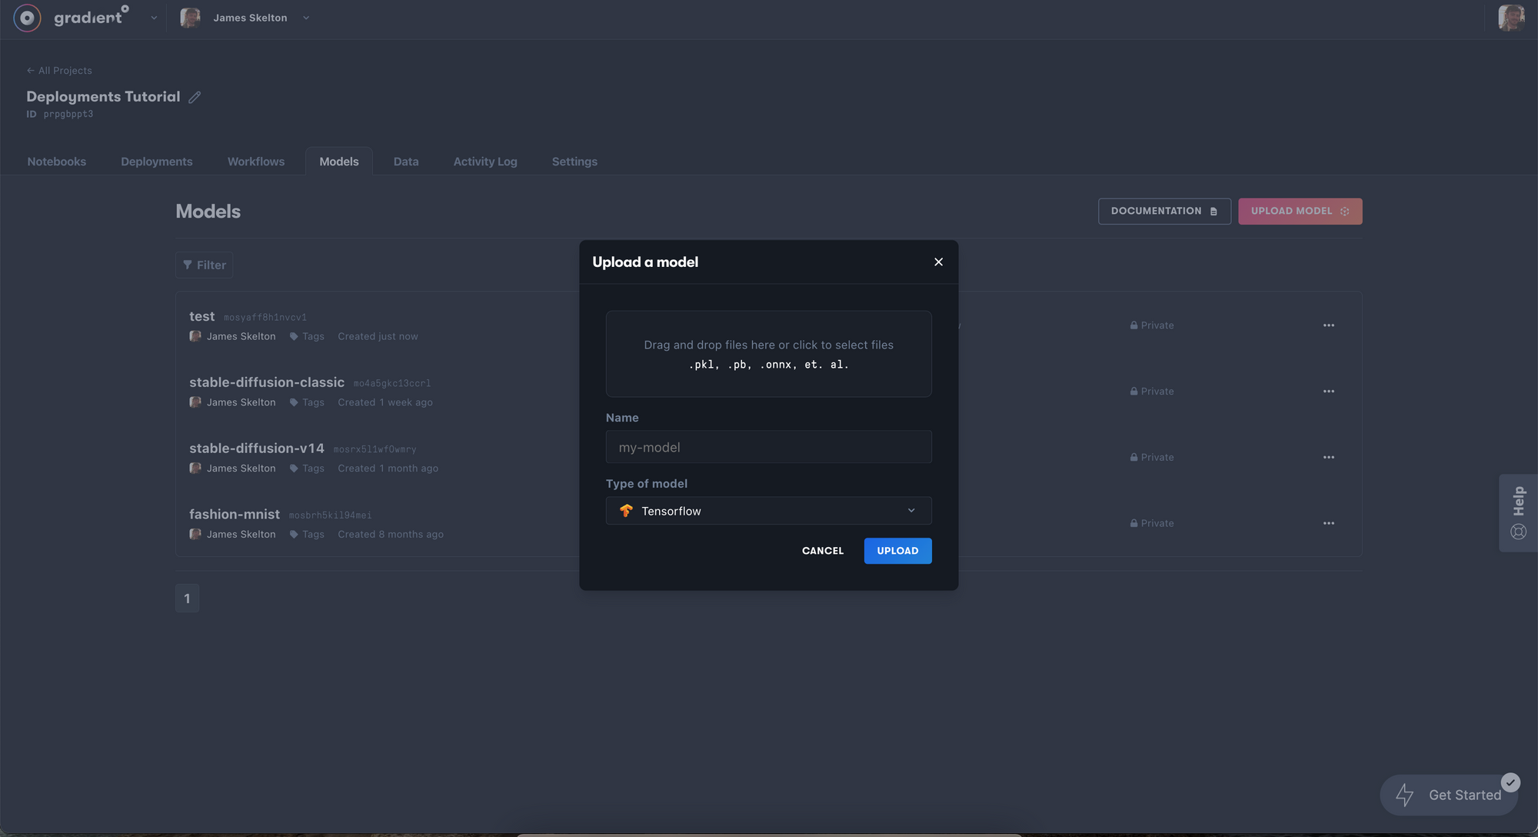Click the Tags icon under stable-diffusion-v14
1538x837 pixels.
(x=294, y=469)
